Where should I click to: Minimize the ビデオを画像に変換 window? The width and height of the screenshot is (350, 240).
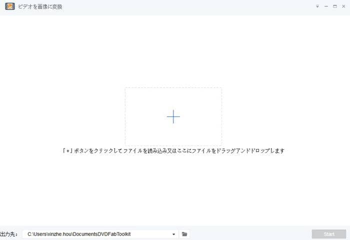click(326, 6)
